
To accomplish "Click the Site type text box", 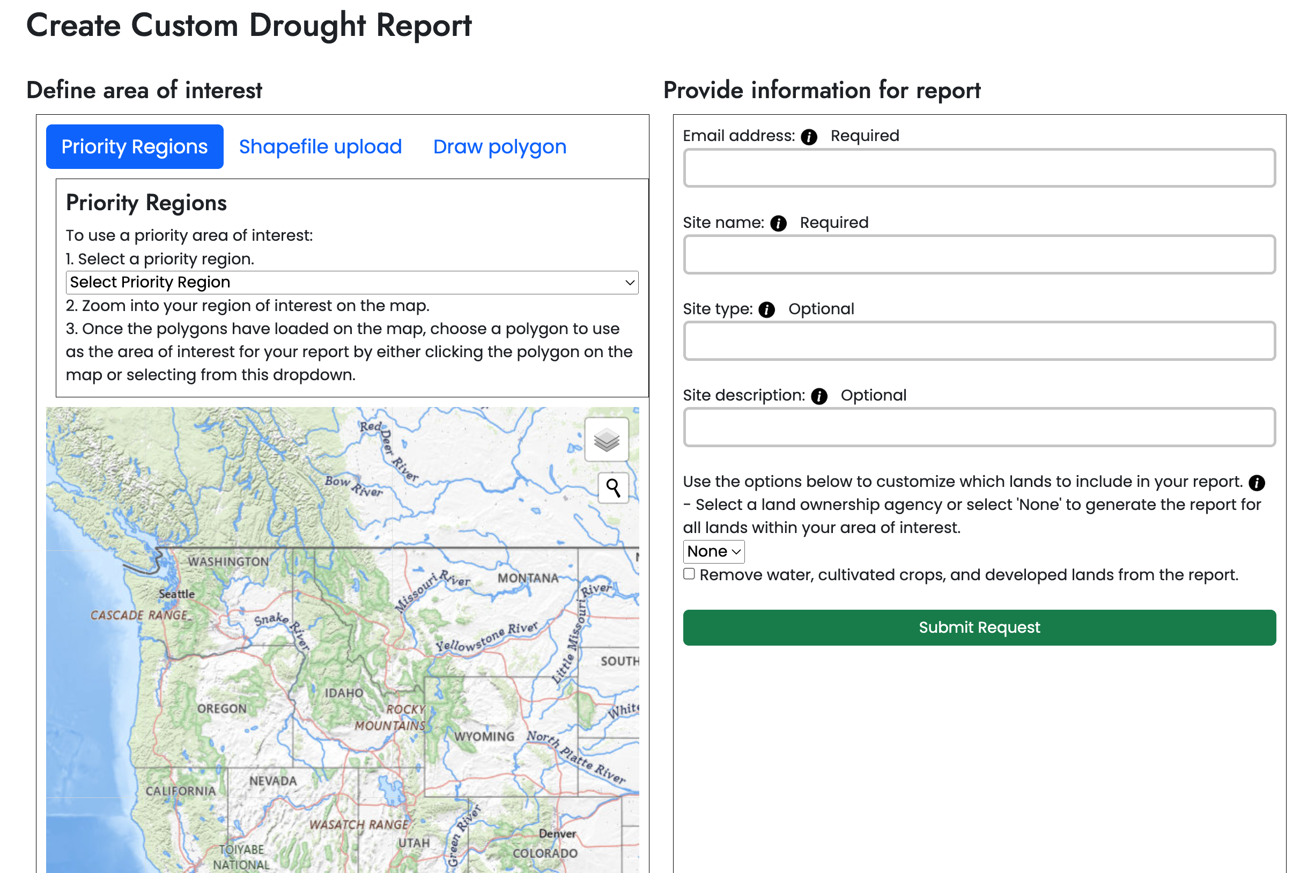I will (x=979, y=341).
